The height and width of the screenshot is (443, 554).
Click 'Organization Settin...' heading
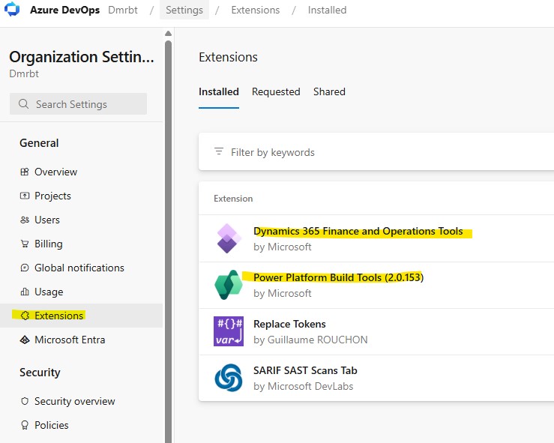coord(82,56)
